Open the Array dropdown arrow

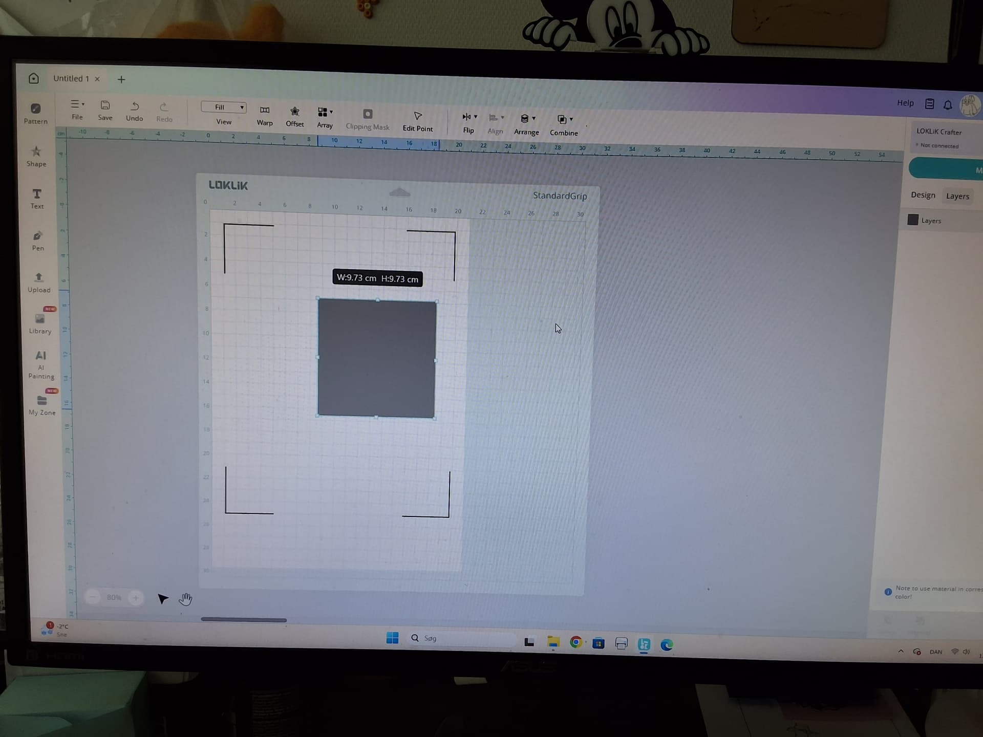[331, 112]
